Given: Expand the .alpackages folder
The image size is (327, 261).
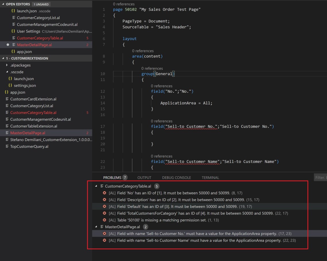Looking at the screenshot, I should (x=7, y=65).
